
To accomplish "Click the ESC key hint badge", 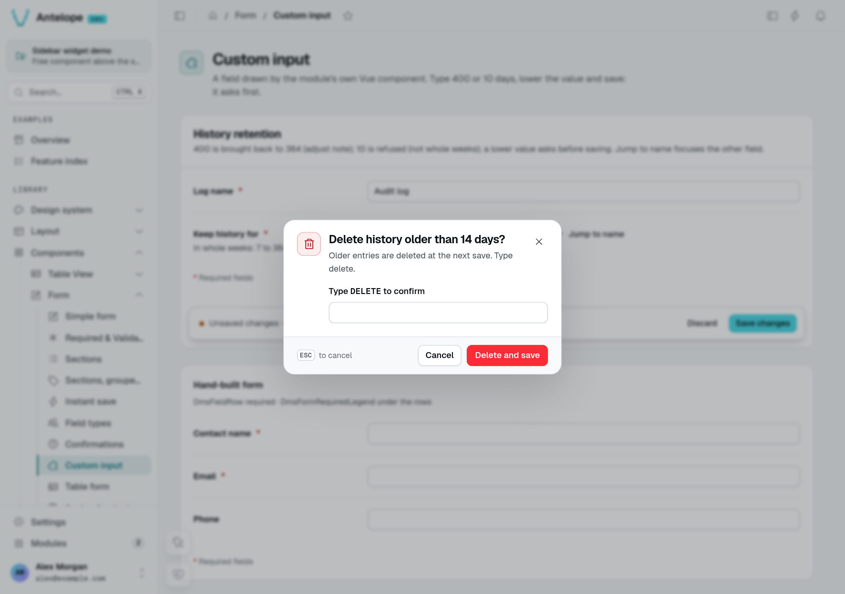I will 305,355.
